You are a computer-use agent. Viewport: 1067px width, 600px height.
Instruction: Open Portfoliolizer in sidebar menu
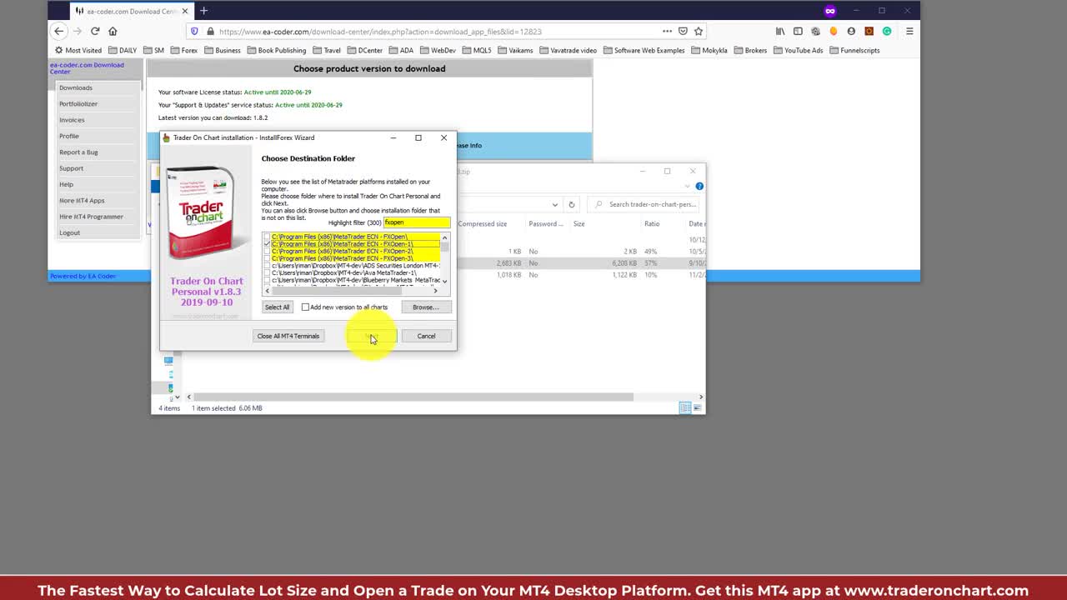[78, 103]
